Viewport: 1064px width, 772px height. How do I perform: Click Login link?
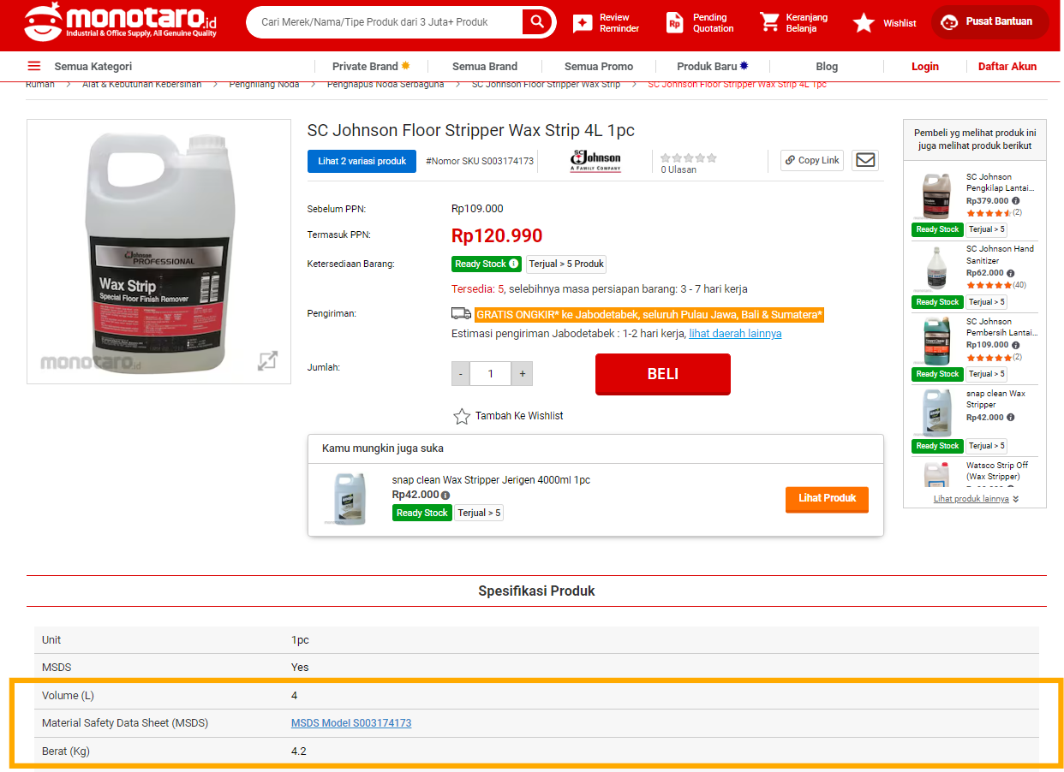[x=925, y=66]
